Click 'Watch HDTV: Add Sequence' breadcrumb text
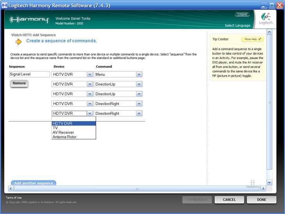This screenshot has width=285, height=214. (34, 35)
